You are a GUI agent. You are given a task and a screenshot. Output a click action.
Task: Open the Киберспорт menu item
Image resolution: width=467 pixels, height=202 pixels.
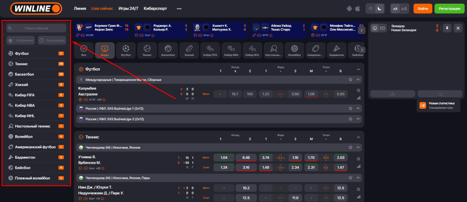[x=156, y=9]
